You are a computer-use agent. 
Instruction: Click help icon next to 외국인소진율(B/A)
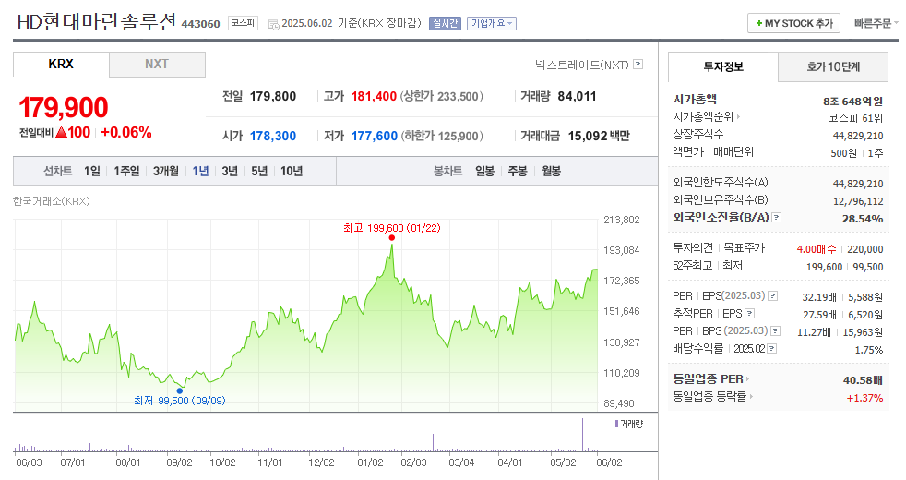point(777,218)
